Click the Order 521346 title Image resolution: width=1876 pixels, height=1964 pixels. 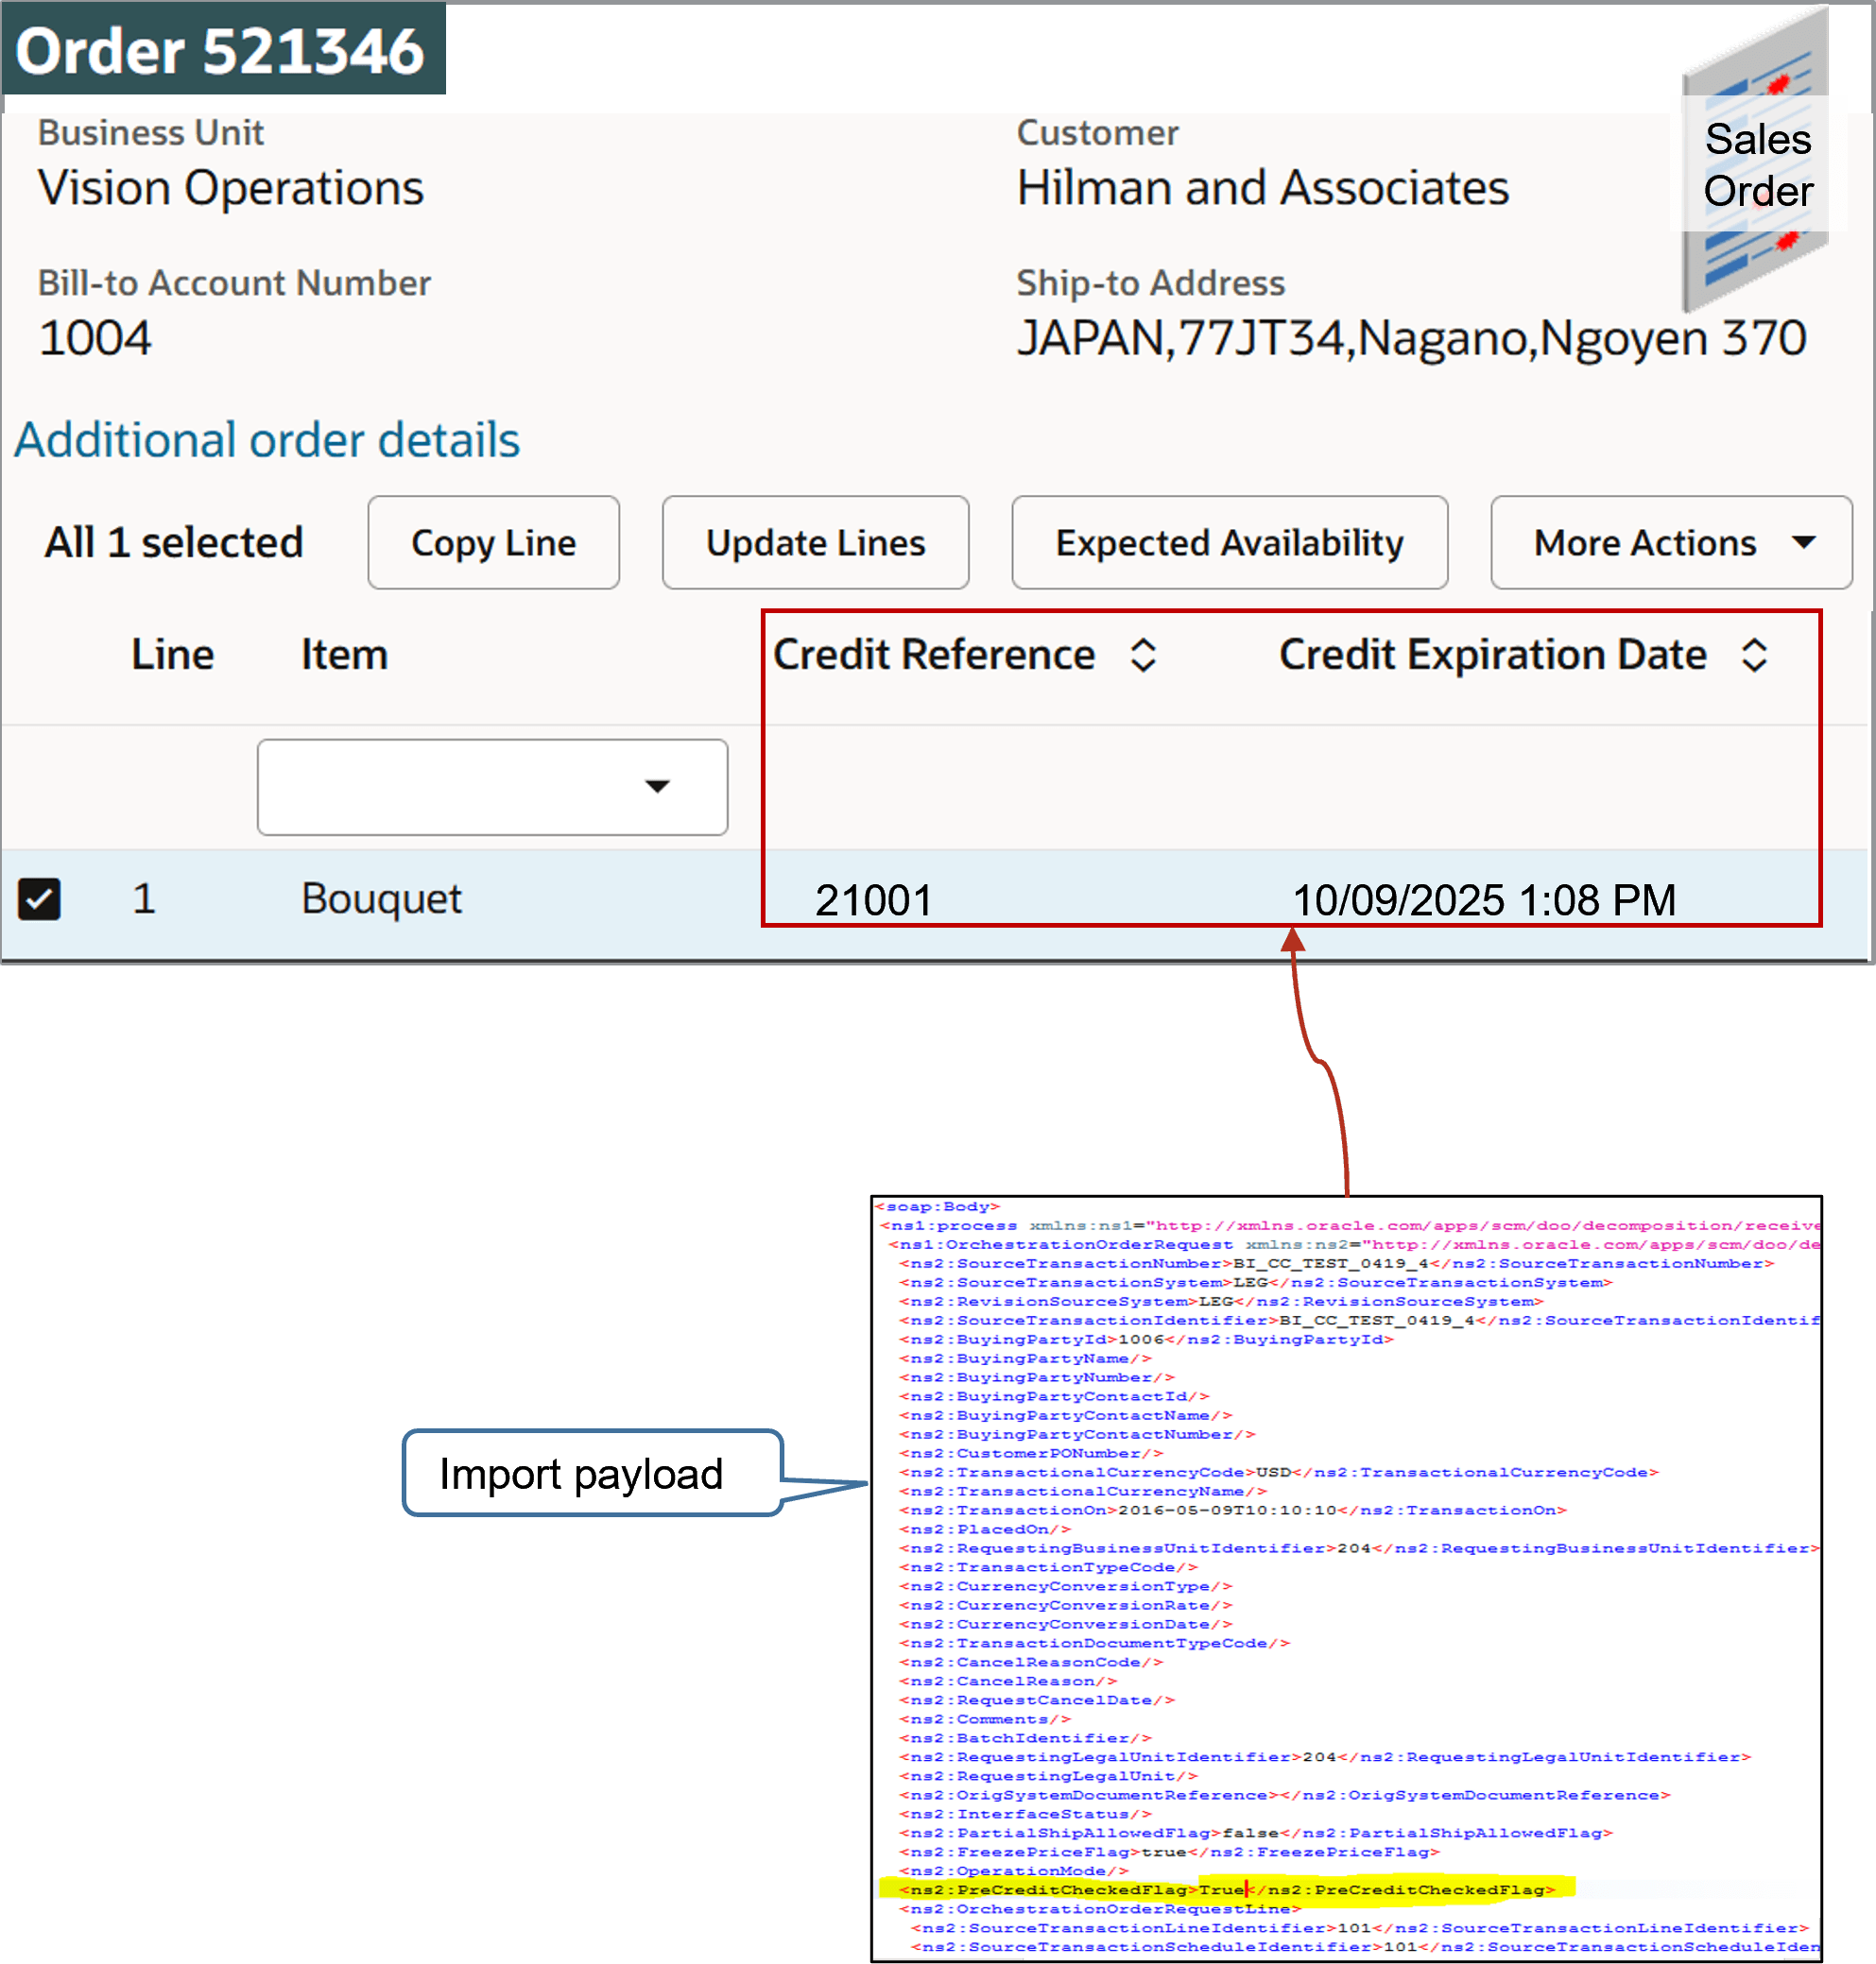click(x=220, y=50)
